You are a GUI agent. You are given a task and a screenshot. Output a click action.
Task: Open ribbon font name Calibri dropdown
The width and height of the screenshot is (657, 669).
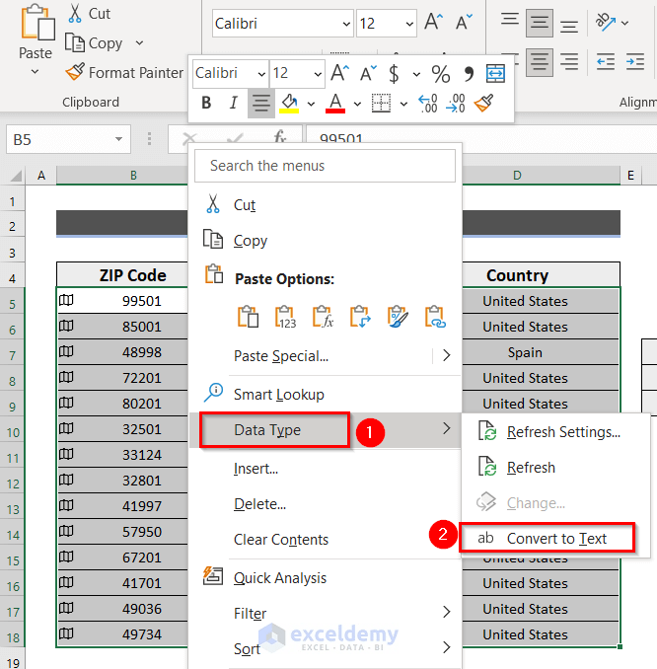pyautogui.click(x=346, y=24)
